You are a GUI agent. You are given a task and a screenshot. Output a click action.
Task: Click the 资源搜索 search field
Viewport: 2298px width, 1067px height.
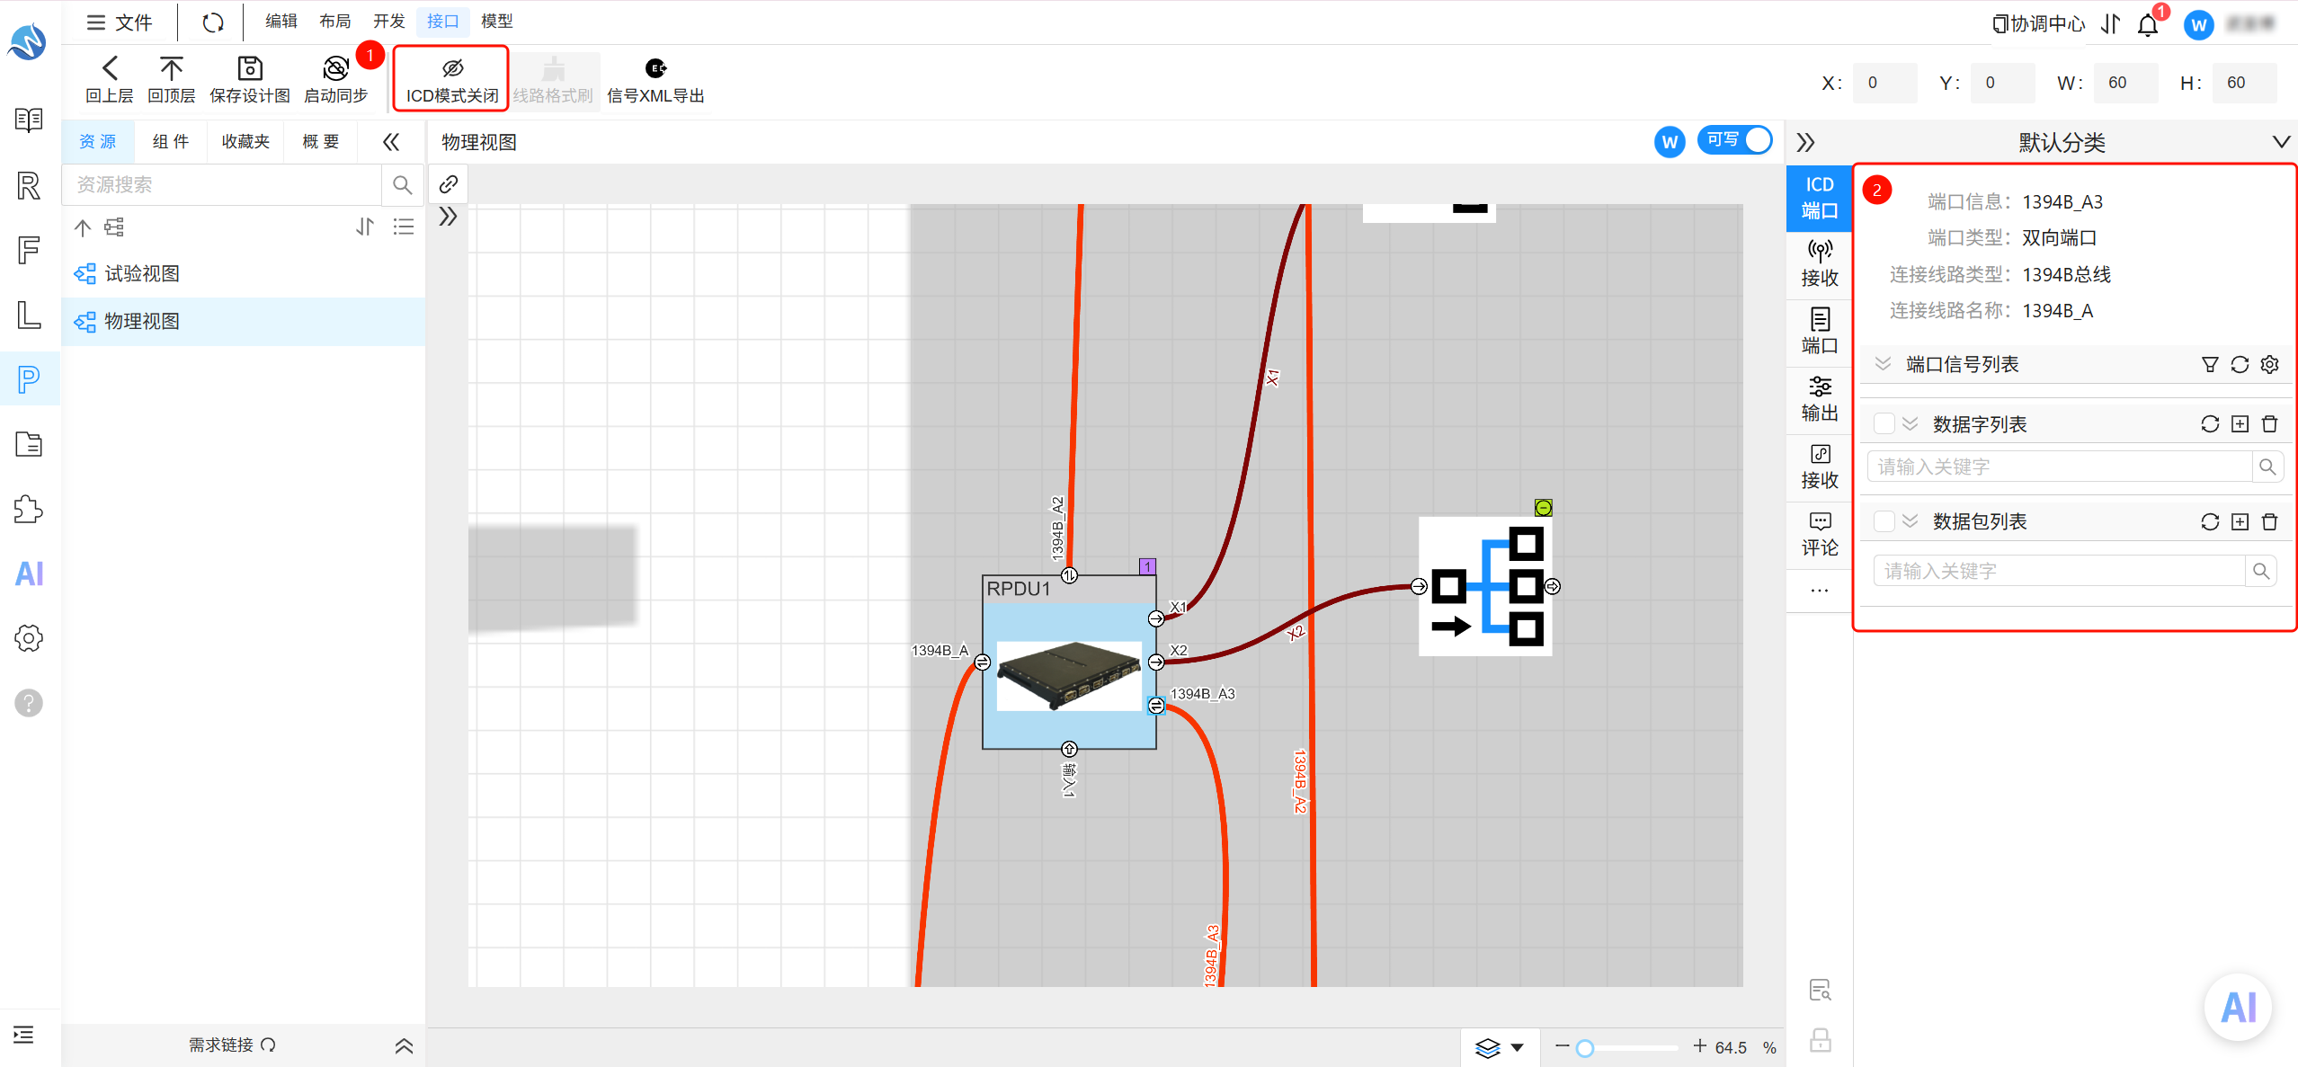pos(221,184)
